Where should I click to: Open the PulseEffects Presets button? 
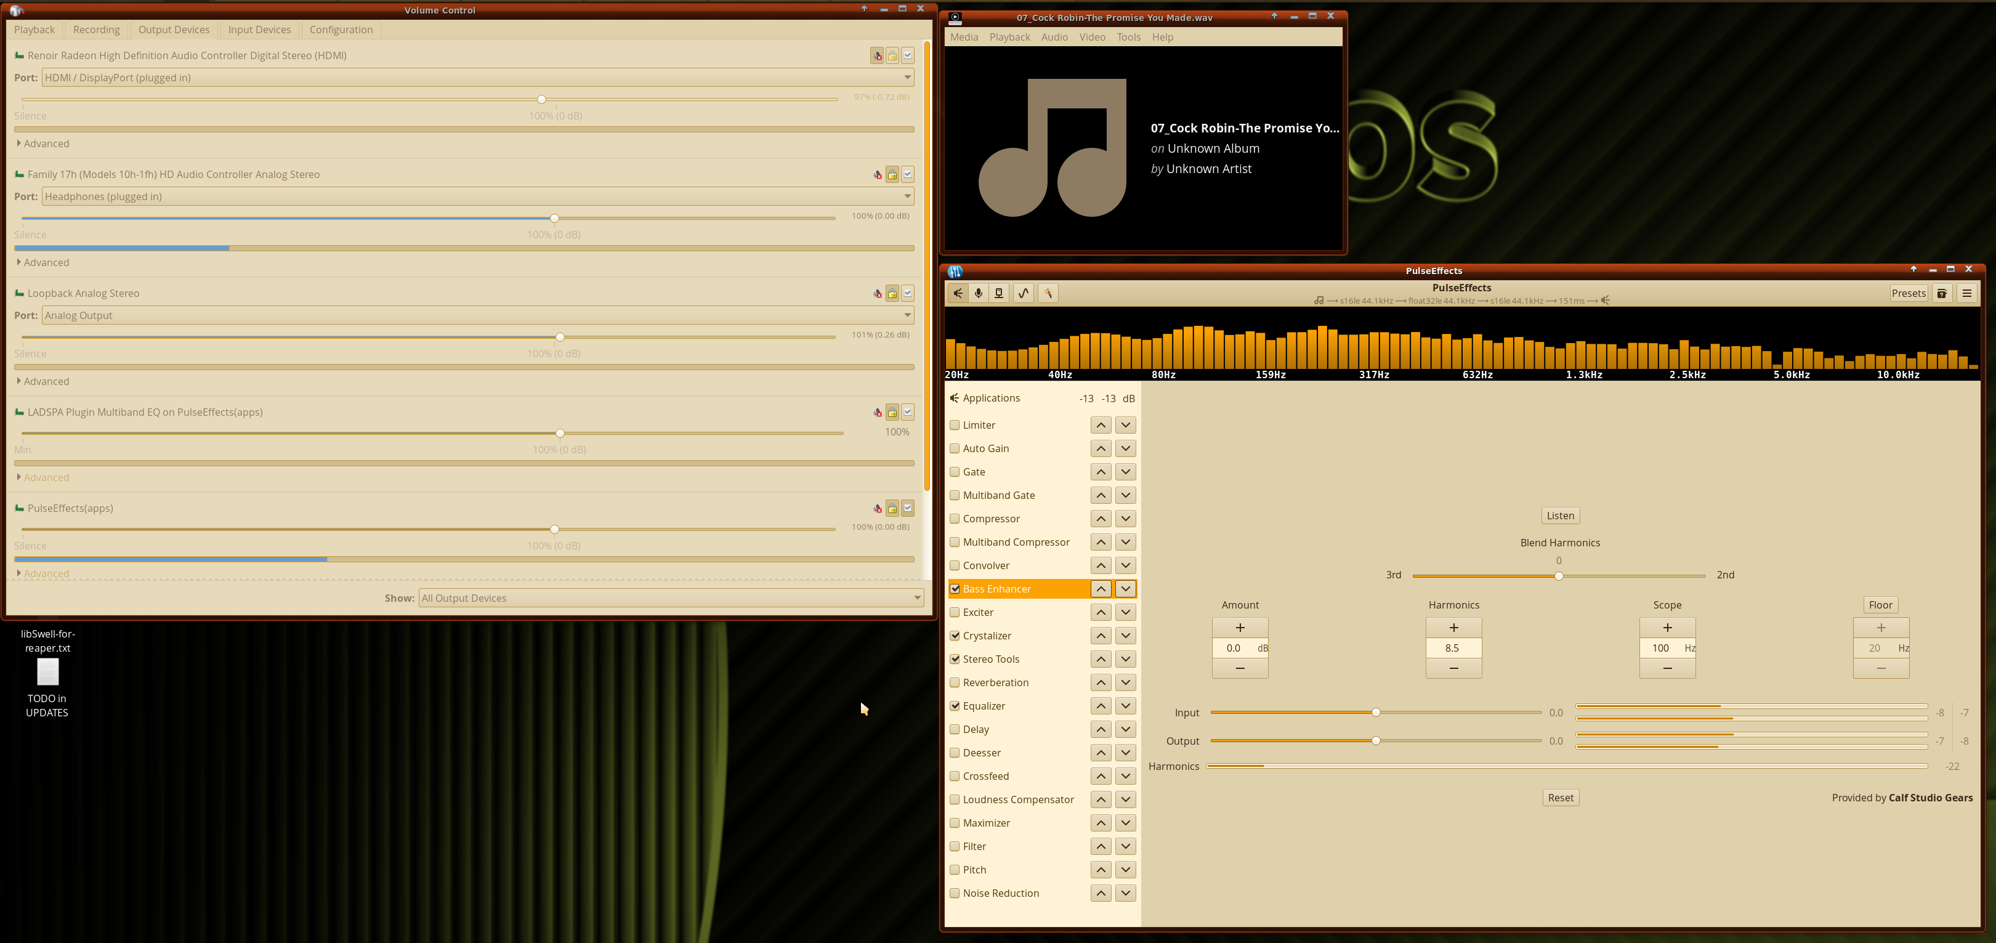(x=1908, y=293)
